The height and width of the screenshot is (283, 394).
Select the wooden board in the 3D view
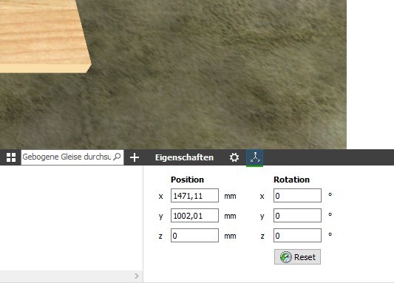(x=43, y=36)
